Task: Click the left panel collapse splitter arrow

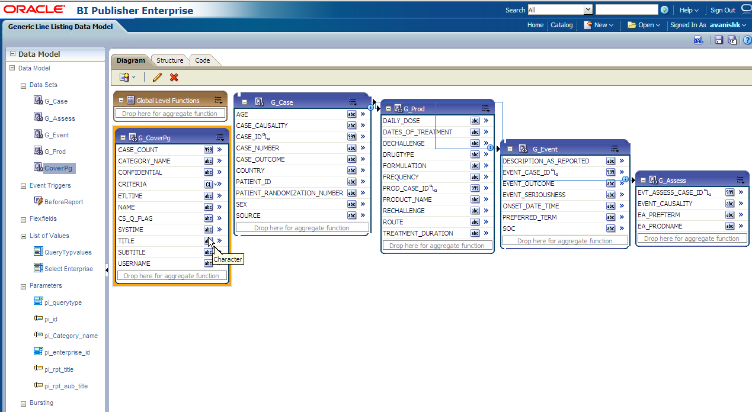Action: pyautogui.click(x=107, y=271)
